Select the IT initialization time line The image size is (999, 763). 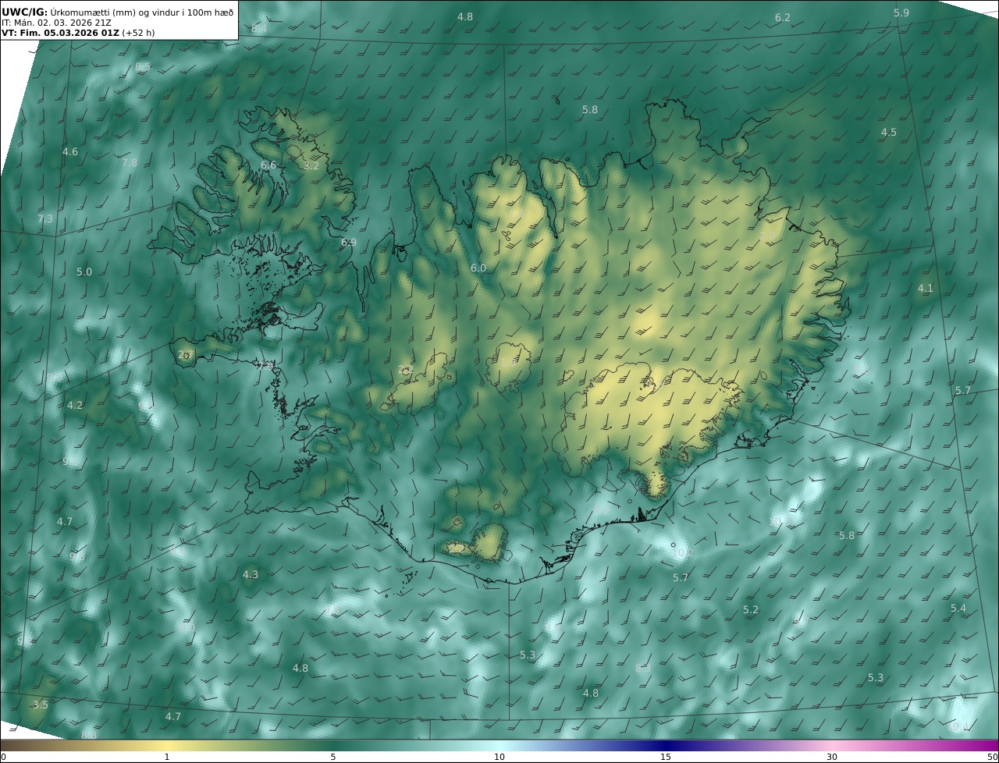click(x=56, y=23)
